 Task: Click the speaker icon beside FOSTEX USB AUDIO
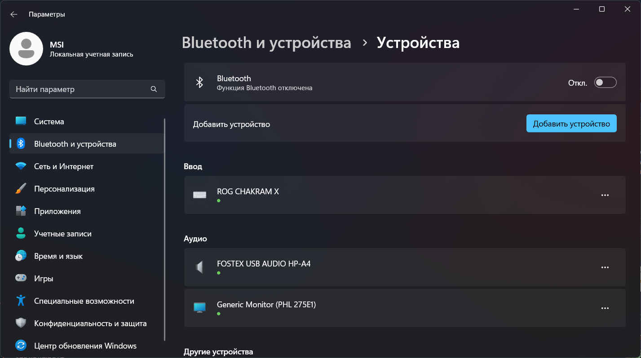199,267
